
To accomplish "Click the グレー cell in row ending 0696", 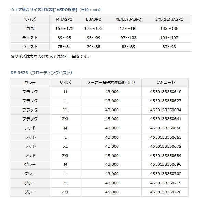I will point(30,164).
